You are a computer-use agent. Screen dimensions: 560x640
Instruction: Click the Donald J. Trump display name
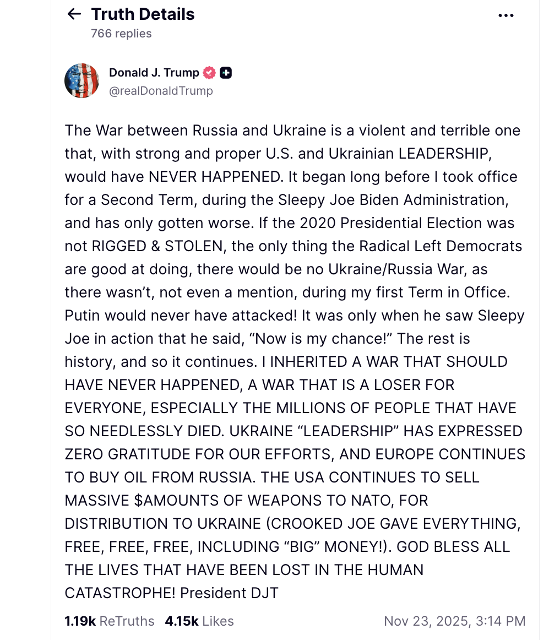[154, 73]
